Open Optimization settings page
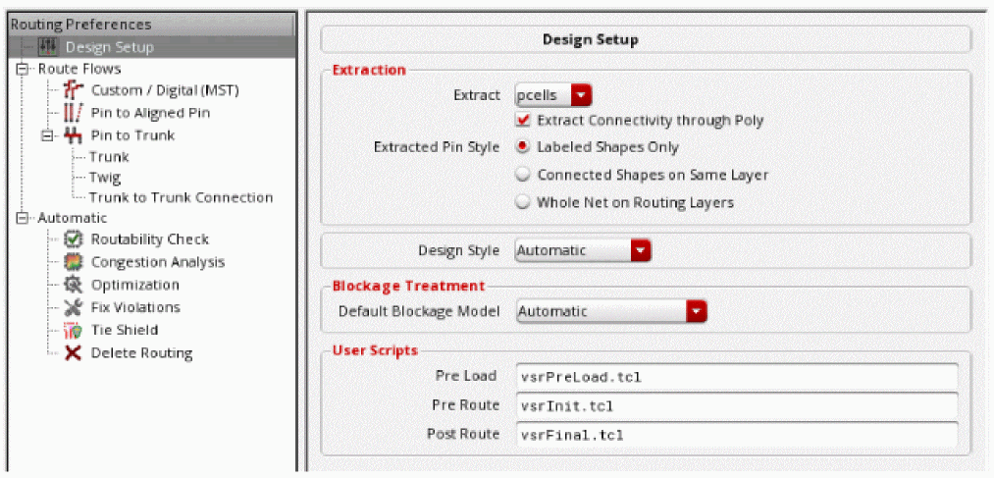 [135, 285]
